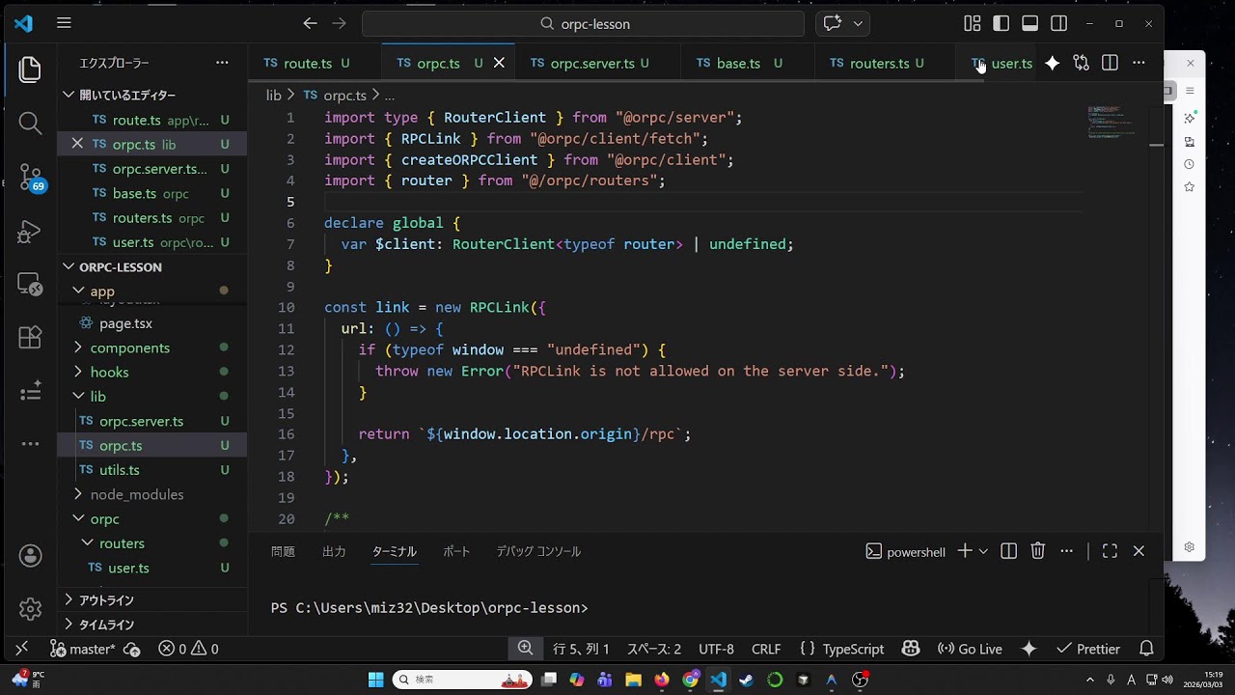
Task: Select the Problems panel tab
Action: [x=283, y=551]
